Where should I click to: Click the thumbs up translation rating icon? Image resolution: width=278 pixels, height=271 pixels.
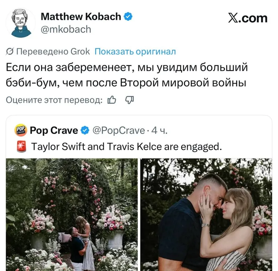pyautogui.click(x=112, y=100)
